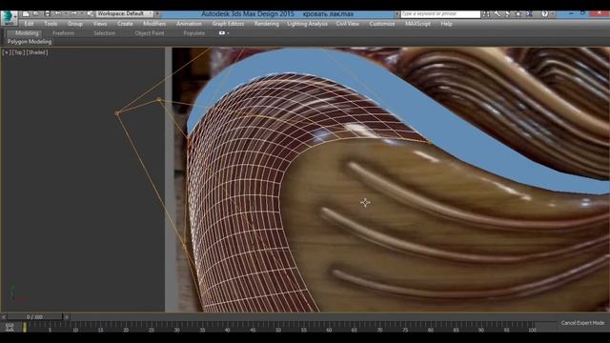Click the Favorites star icon
The image size is (610, 343).
(x=518, y=14)
